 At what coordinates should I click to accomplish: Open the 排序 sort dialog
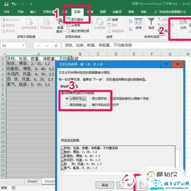point(138,24)
